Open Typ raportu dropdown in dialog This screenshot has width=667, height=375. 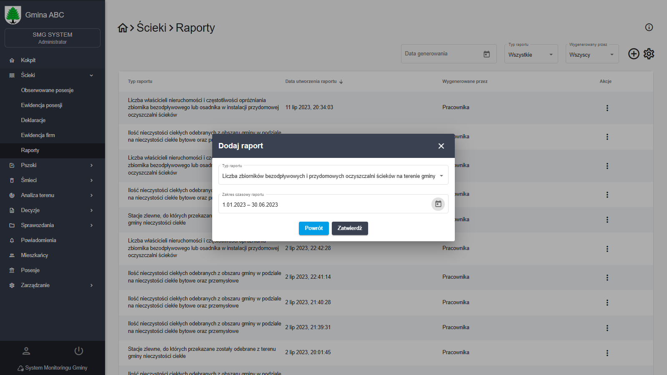(333, 176)
